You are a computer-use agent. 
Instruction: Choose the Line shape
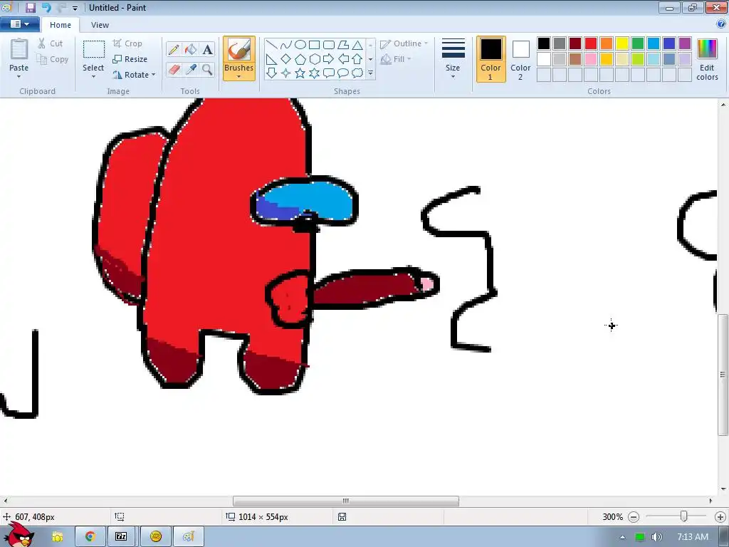click(271, 45)
